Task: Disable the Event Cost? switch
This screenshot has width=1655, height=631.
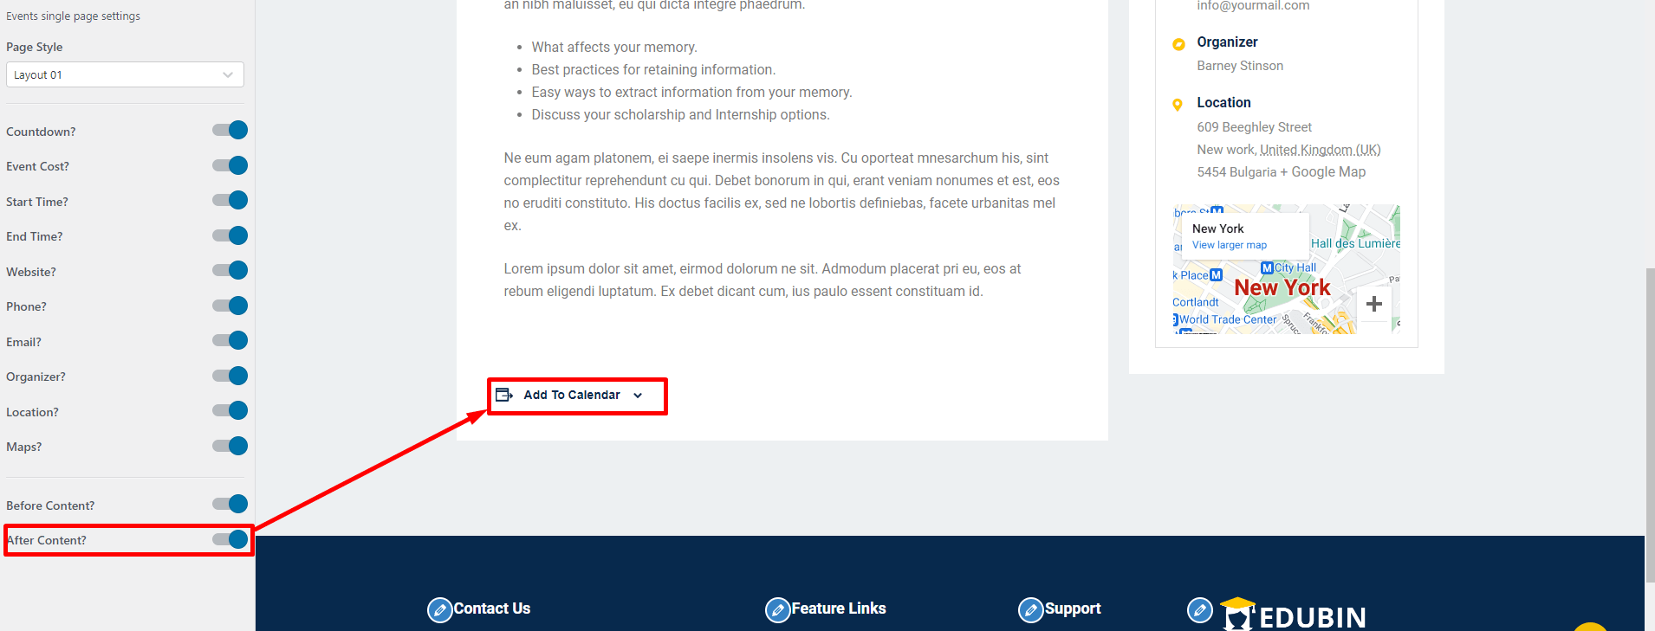Action: [x=230, y=165]
